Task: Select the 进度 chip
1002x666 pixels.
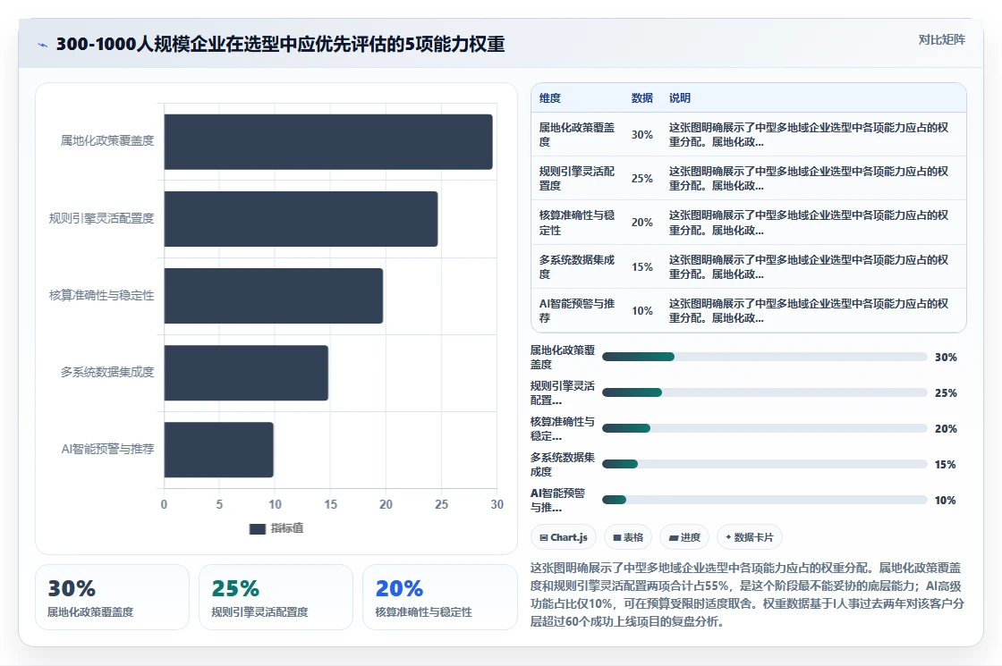Action: click(x=684, y=537)
